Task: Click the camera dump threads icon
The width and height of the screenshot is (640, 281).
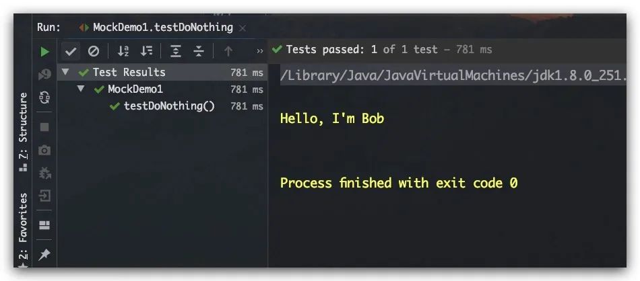Action: pyautogui.click(x=44, y=151)
